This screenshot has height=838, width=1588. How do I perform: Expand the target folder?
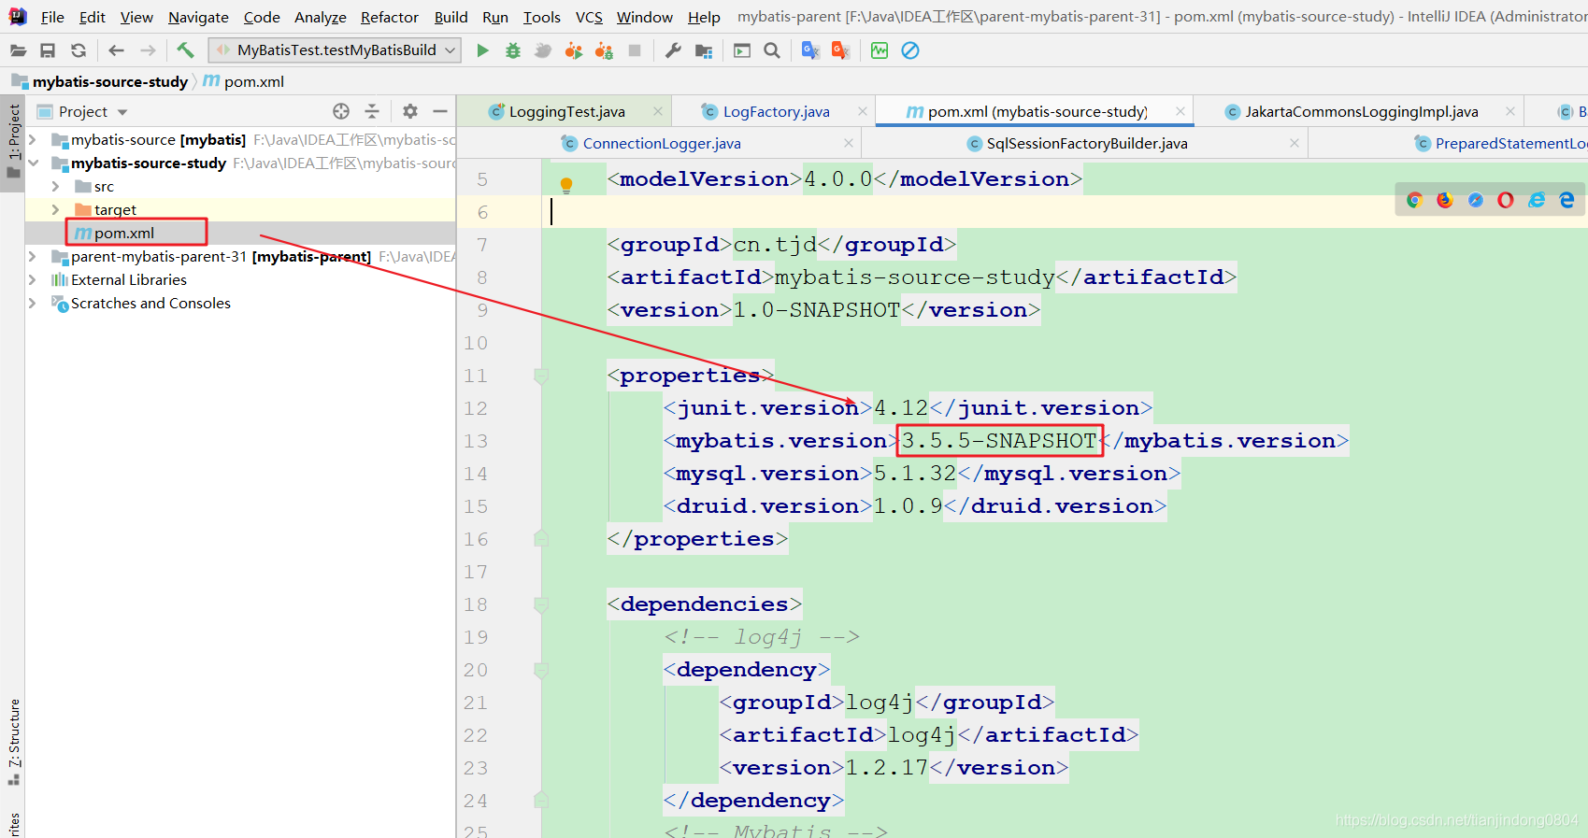pos(56,209)
